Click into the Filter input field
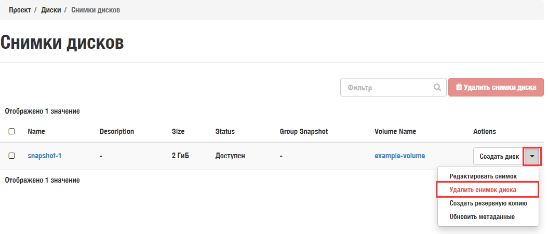 pyautogui.click(x=387, y=88)
